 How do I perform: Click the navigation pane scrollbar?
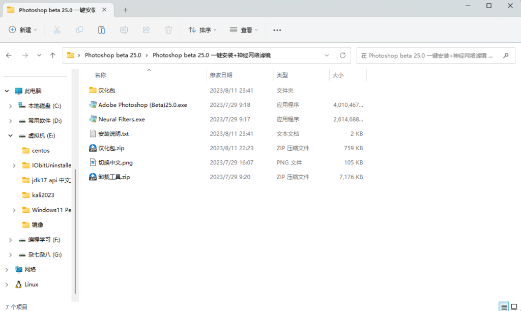click(x=75, y=231)
